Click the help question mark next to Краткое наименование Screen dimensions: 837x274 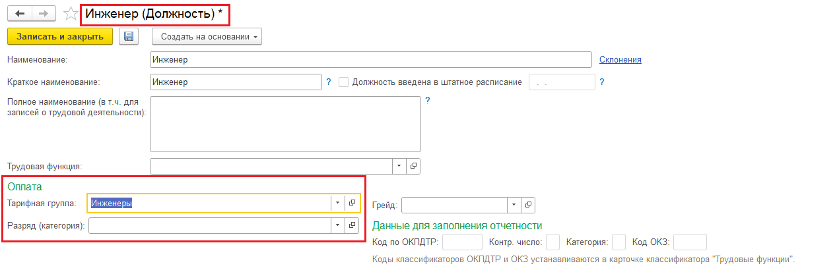329,82
